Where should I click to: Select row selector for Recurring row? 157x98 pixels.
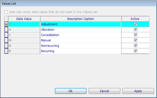[6, 51]
